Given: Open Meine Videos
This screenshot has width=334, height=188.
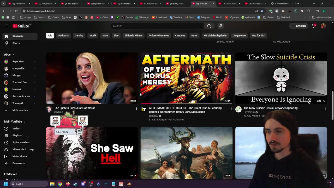Looking at the screenshot, I should (20, 156).
